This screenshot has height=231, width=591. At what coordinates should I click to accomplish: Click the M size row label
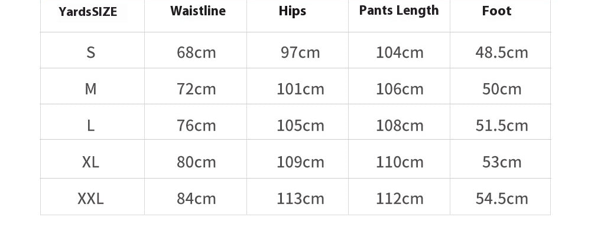pos(90,89)
